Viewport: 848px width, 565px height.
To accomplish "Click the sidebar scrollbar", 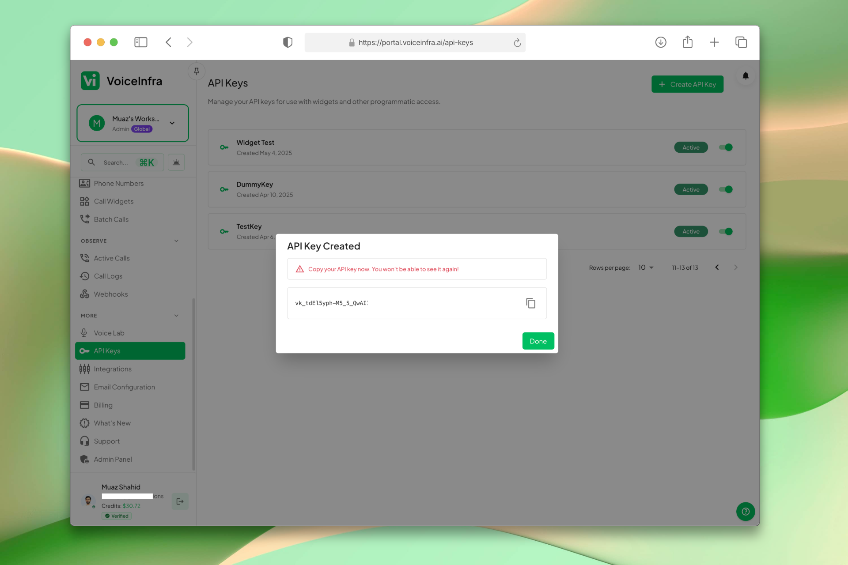I will click(193, 384).
